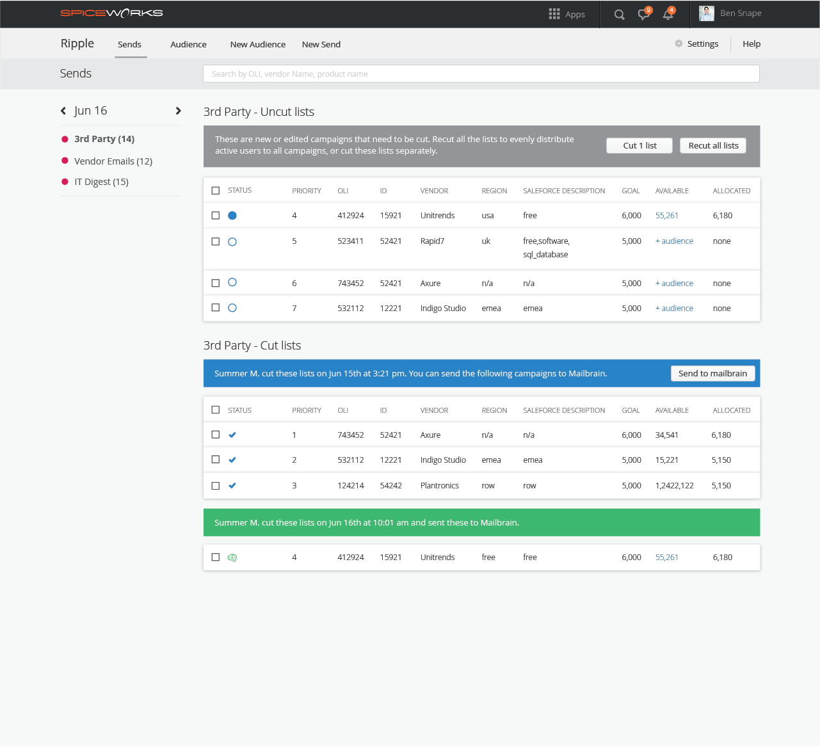Click OLI 124214 cell
This screenshot has width=820, height=747.
pyautogui.click(x=351, y=486)
